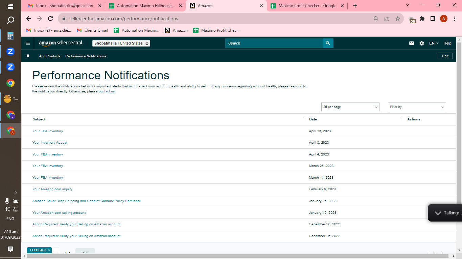Click inside the Seller Central Search field

274,43
